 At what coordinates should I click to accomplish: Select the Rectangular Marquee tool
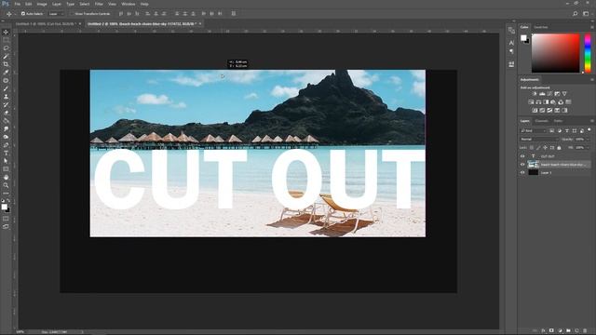6,40
